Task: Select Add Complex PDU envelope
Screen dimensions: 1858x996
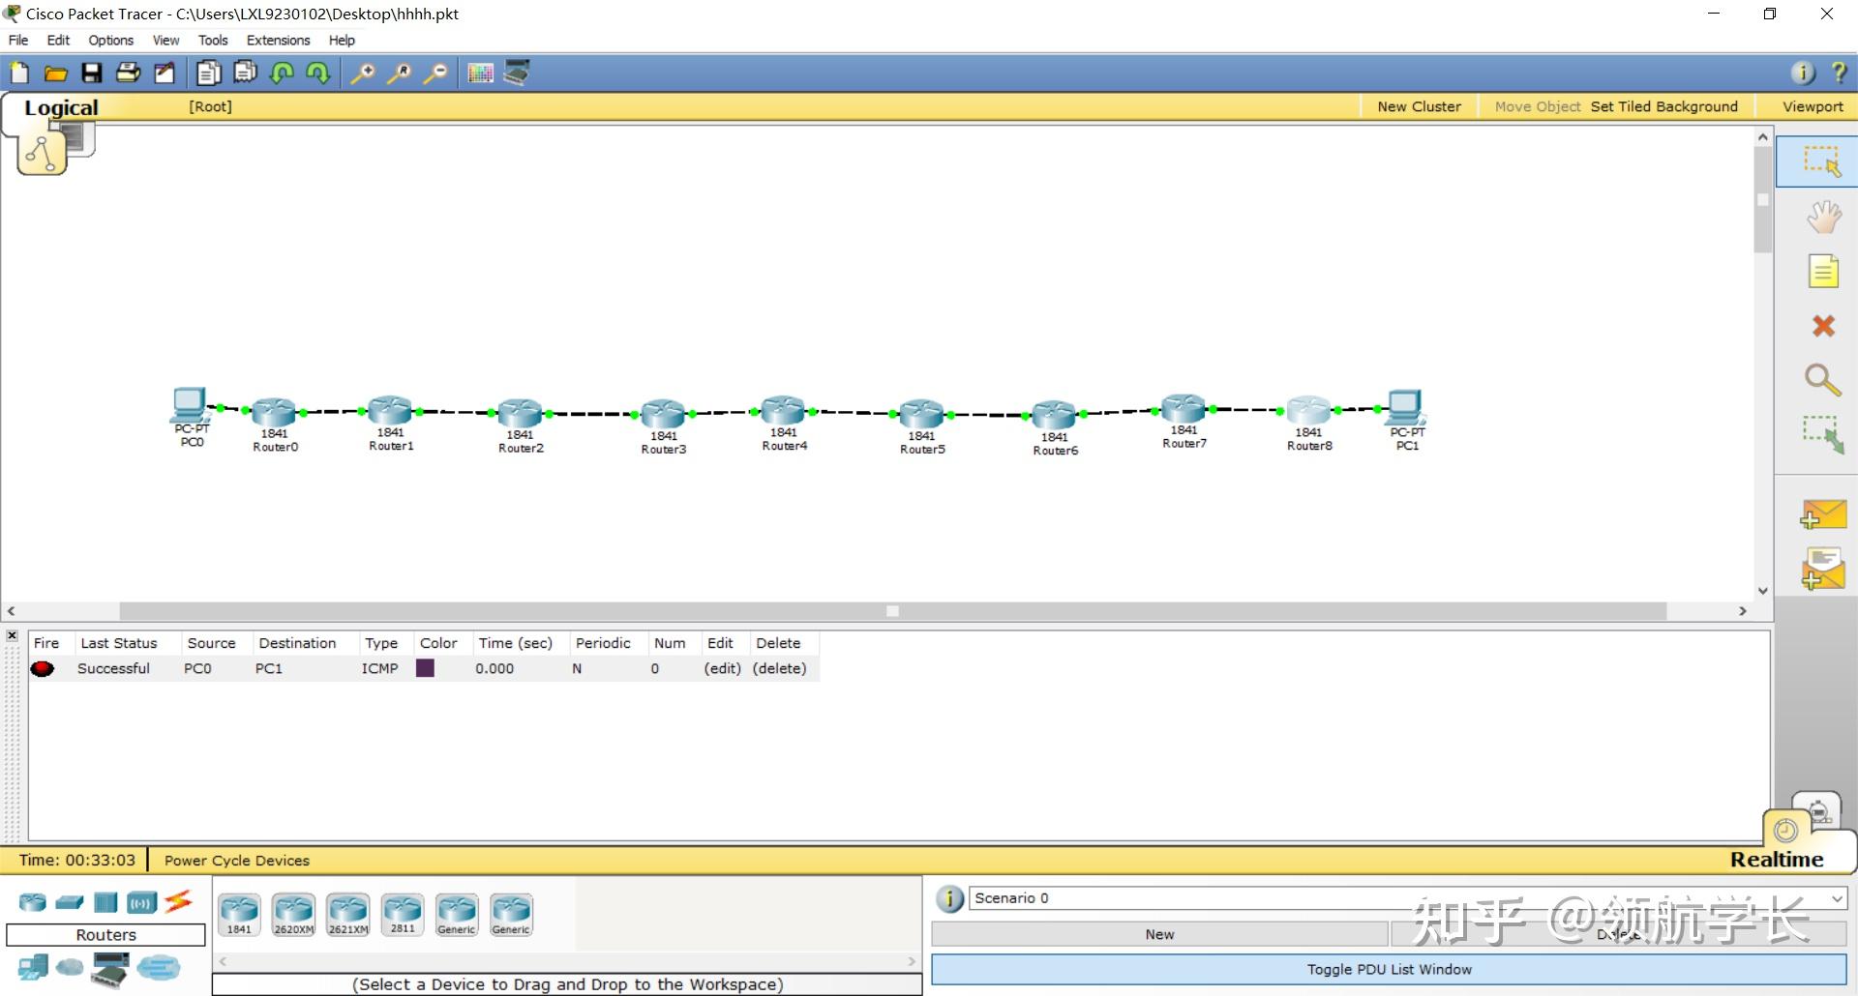Action: [x=1823, y=570]
